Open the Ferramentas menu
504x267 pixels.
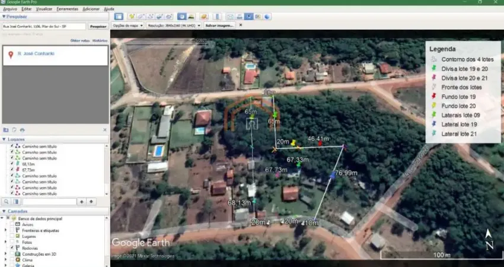coord(67,9)
